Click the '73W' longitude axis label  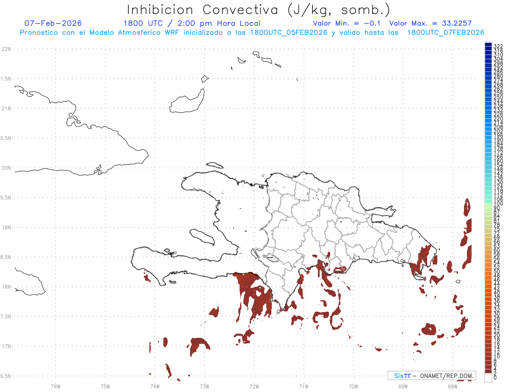(204, 386)
